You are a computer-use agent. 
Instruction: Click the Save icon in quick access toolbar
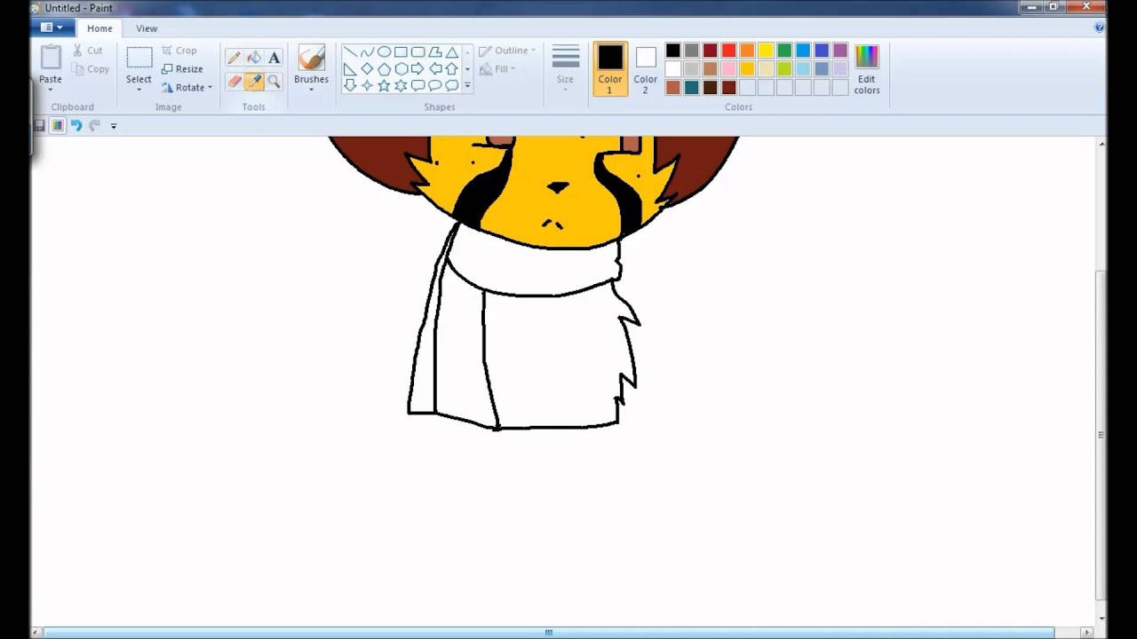tap(39, 126)
